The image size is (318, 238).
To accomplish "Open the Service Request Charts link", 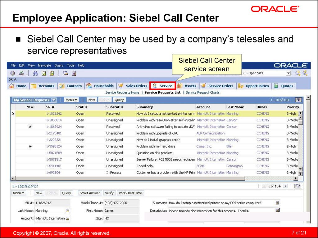I will tap(202, 92).
